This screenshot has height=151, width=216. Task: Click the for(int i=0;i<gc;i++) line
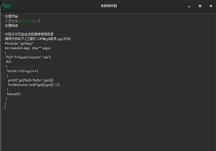[22, 71]
